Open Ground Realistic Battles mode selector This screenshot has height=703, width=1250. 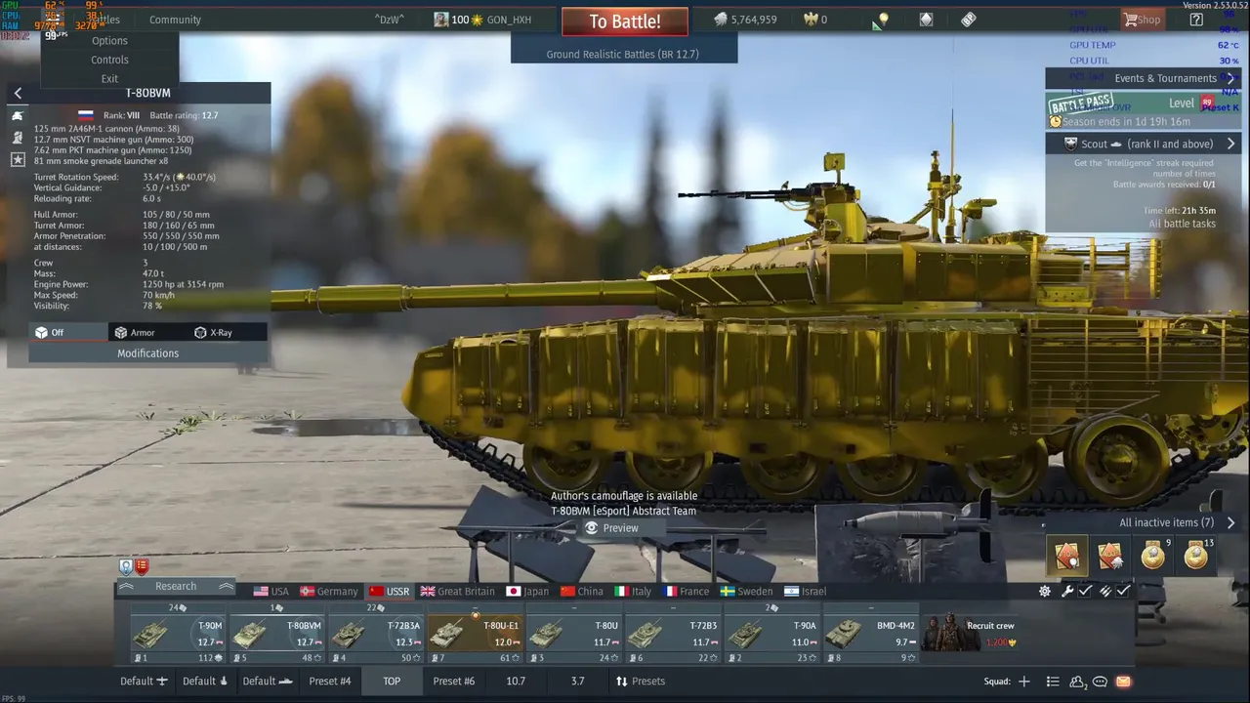(x=623, y=55)
